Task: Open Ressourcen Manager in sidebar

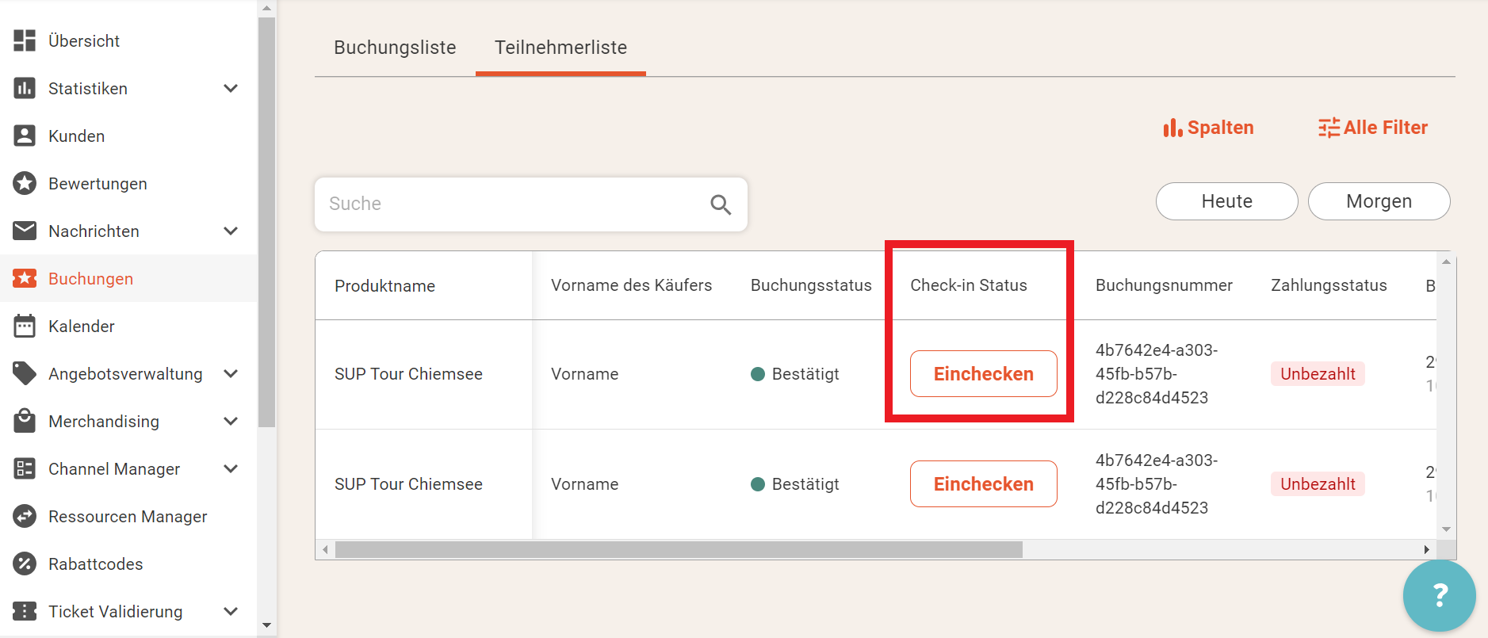Action: pos(128,516)
